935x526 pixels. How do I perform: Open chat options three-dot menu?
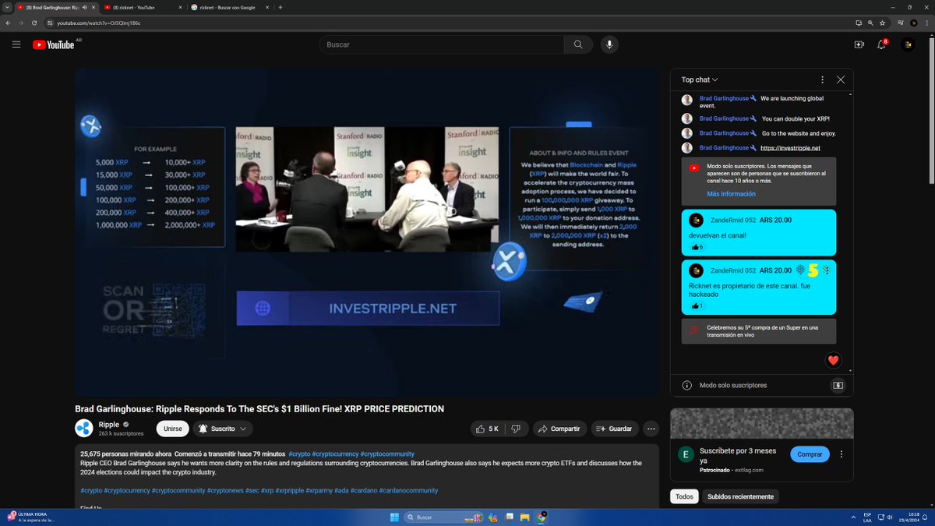point(822,79)
